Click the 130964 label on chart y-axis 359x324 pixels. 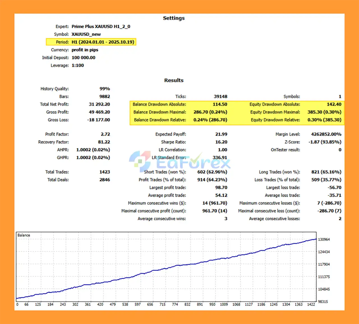(x=324, y=240)
